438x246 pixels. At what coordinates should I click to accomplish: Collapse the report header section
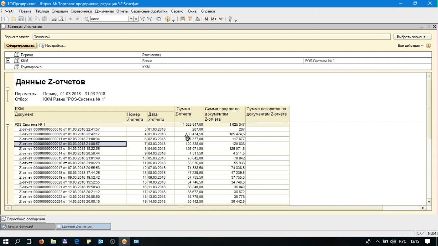[x=7, y=89]
